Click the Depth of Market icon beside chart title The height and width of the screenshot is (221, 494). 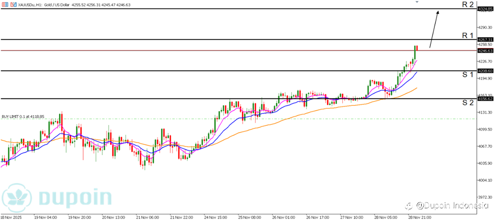click(5, 4)
